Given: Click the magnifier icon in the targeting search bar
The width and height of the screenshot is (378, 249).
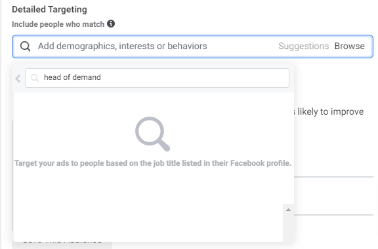Looking at the screenshot, I should (26, 47).
